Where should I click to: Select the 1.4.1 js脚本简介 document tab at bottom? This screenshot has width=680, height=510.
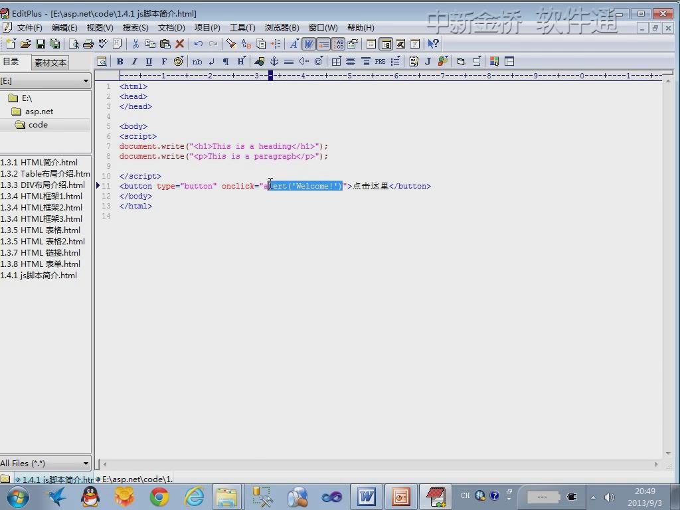(x=54, y=479)
